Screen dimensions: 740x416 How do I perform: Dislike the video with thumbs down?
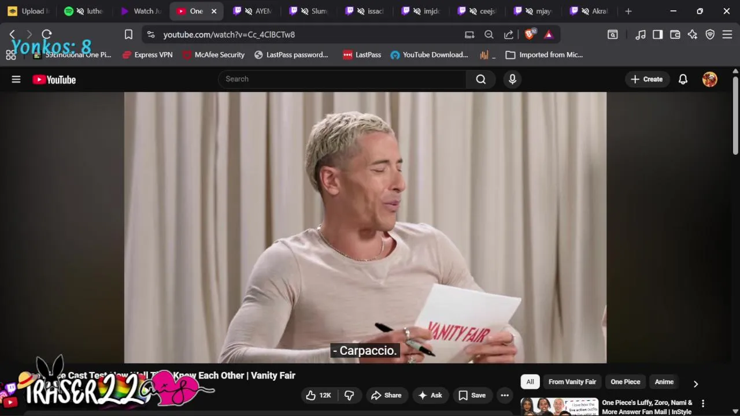click(349, 395)
